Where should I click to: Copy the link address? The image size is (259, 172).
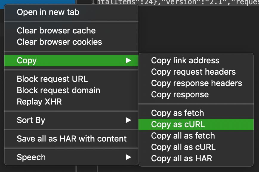tap(185, 60)
